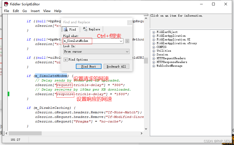Select the Utilities item in class tree

pyautogui.click(x=164, y=51)
